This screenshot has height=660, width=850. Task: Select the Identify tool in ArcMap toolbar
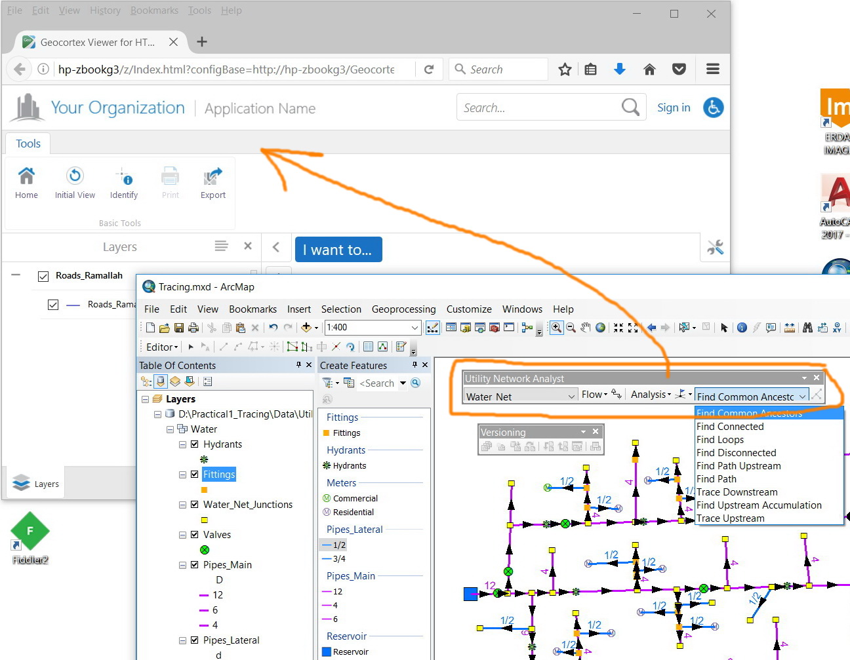point(742,328)
